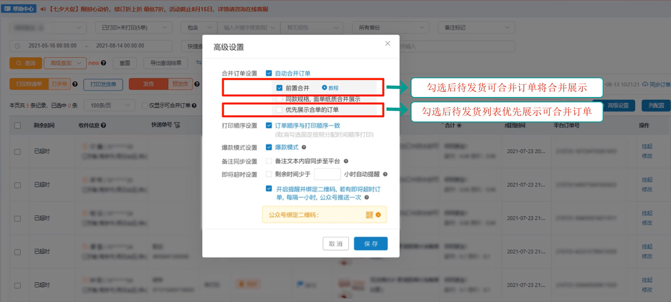671x302 pixels.
Task: Click the 保存 button
Action: pyautogui.click(x=370, y=244)
